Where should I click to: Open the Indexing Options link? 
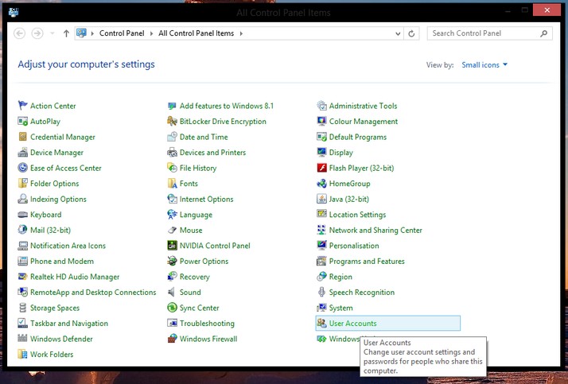point(58,199)
